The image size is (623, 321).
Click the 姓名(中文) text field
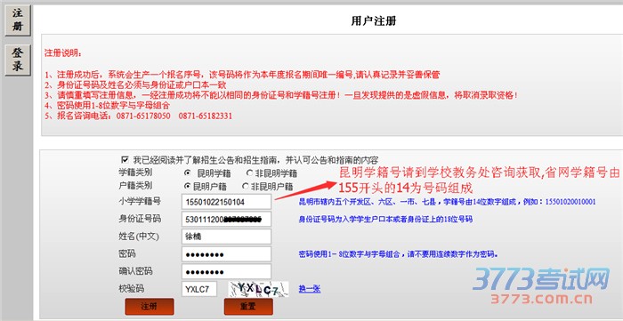point(226,237)
